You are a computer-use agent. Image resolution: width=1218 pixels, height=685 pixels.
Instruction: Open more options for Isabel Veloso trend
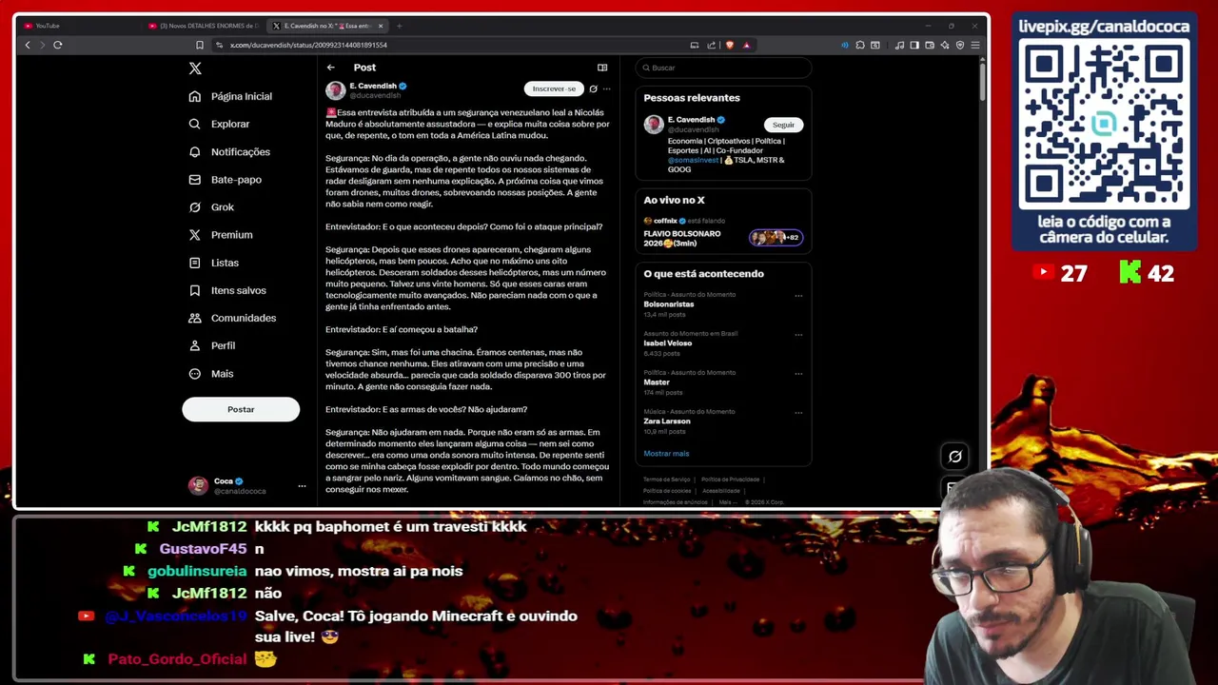[798, 335]
